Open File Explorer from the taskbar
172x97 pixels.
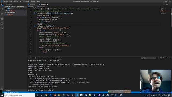click(x=59, y=95)
